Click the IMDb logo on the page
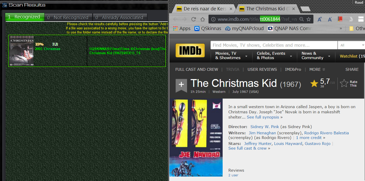 pos(190,50)
